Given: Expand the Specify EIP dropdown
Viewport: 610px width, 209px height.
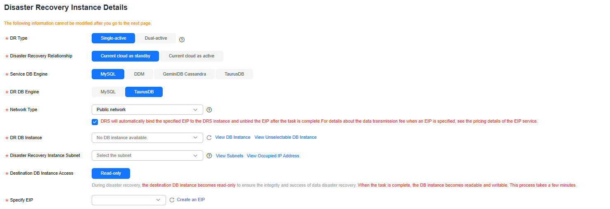Looking at the screenshot, I should click(129, 200).
